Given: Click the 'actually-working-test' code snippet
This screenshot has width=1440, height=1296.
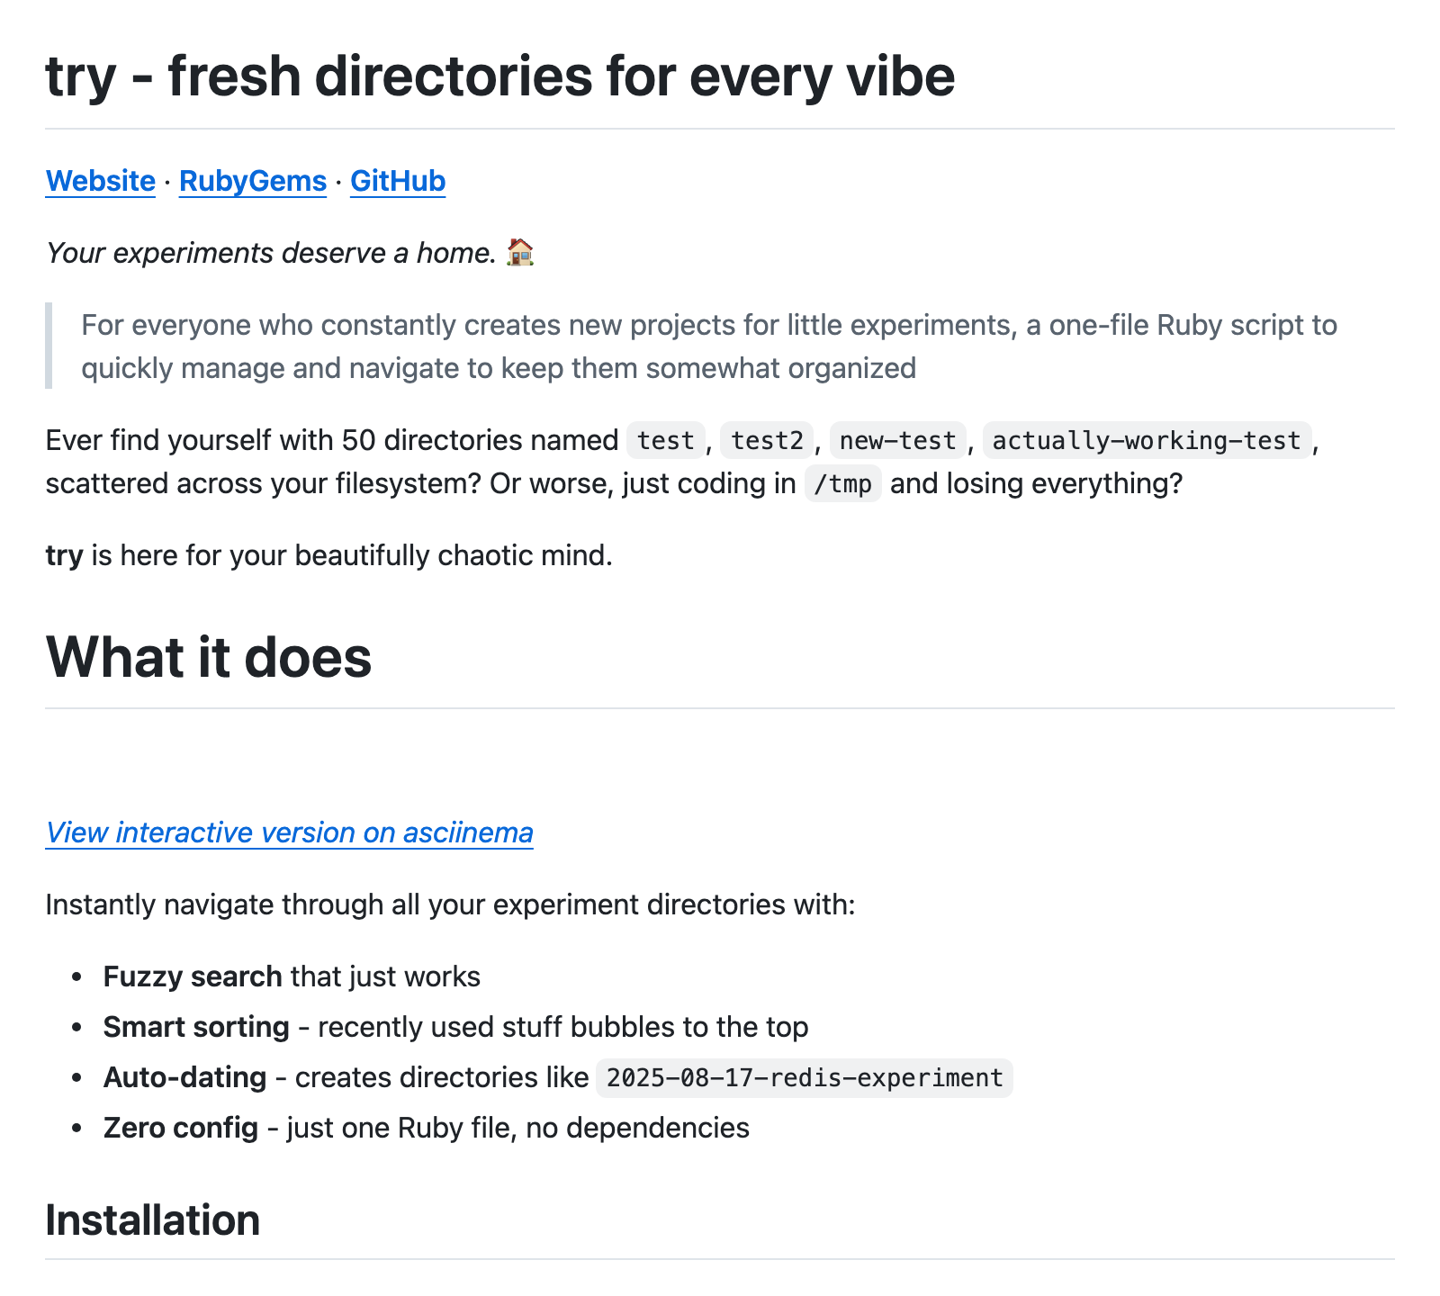Looking at the screenshot, I should tap(1147, 440).
